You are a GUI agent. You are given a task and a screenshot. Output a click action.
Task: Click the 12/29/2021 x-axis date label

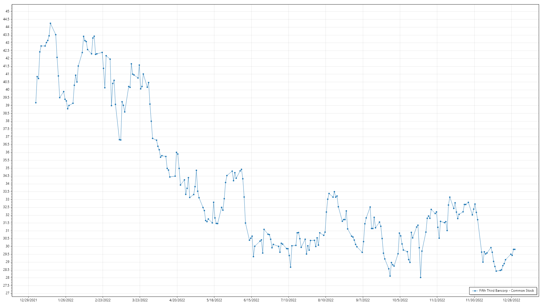[28, 300]
